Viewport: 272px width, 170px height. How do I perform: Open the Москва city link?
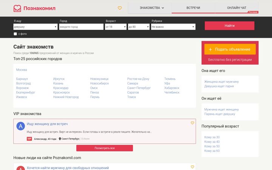[22, 70]
